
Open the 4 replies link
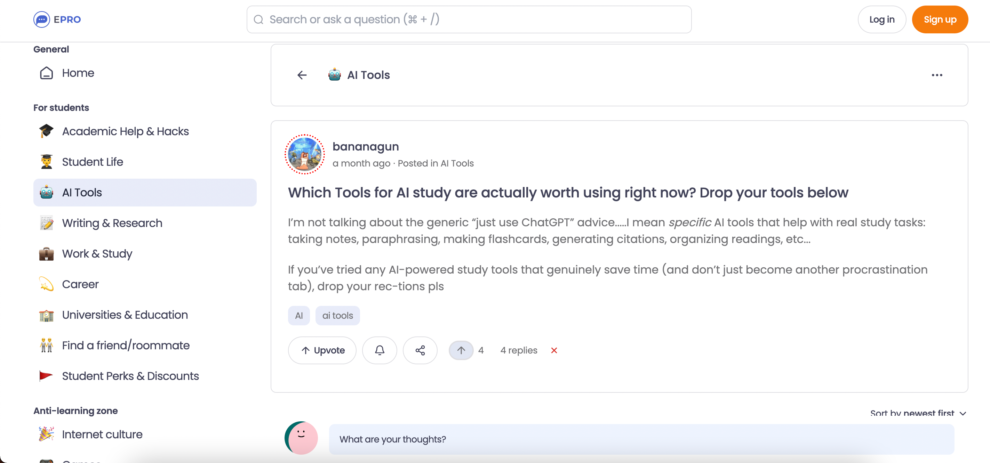click(x=518, y=350)
